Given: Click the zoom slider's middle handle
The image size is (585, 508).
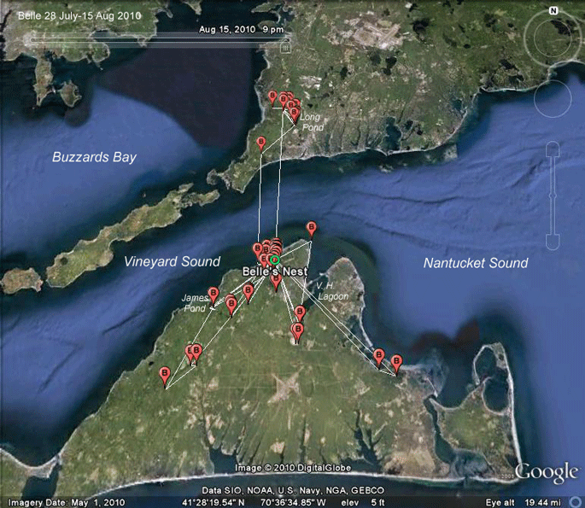Looking at the screenshot, I should [x=553, y=196].
